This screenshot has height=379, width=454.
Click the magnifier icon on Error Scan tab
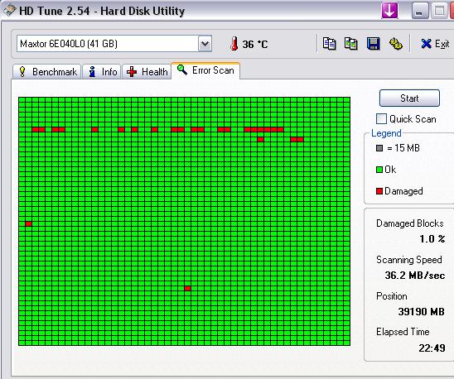click(182, 70)
